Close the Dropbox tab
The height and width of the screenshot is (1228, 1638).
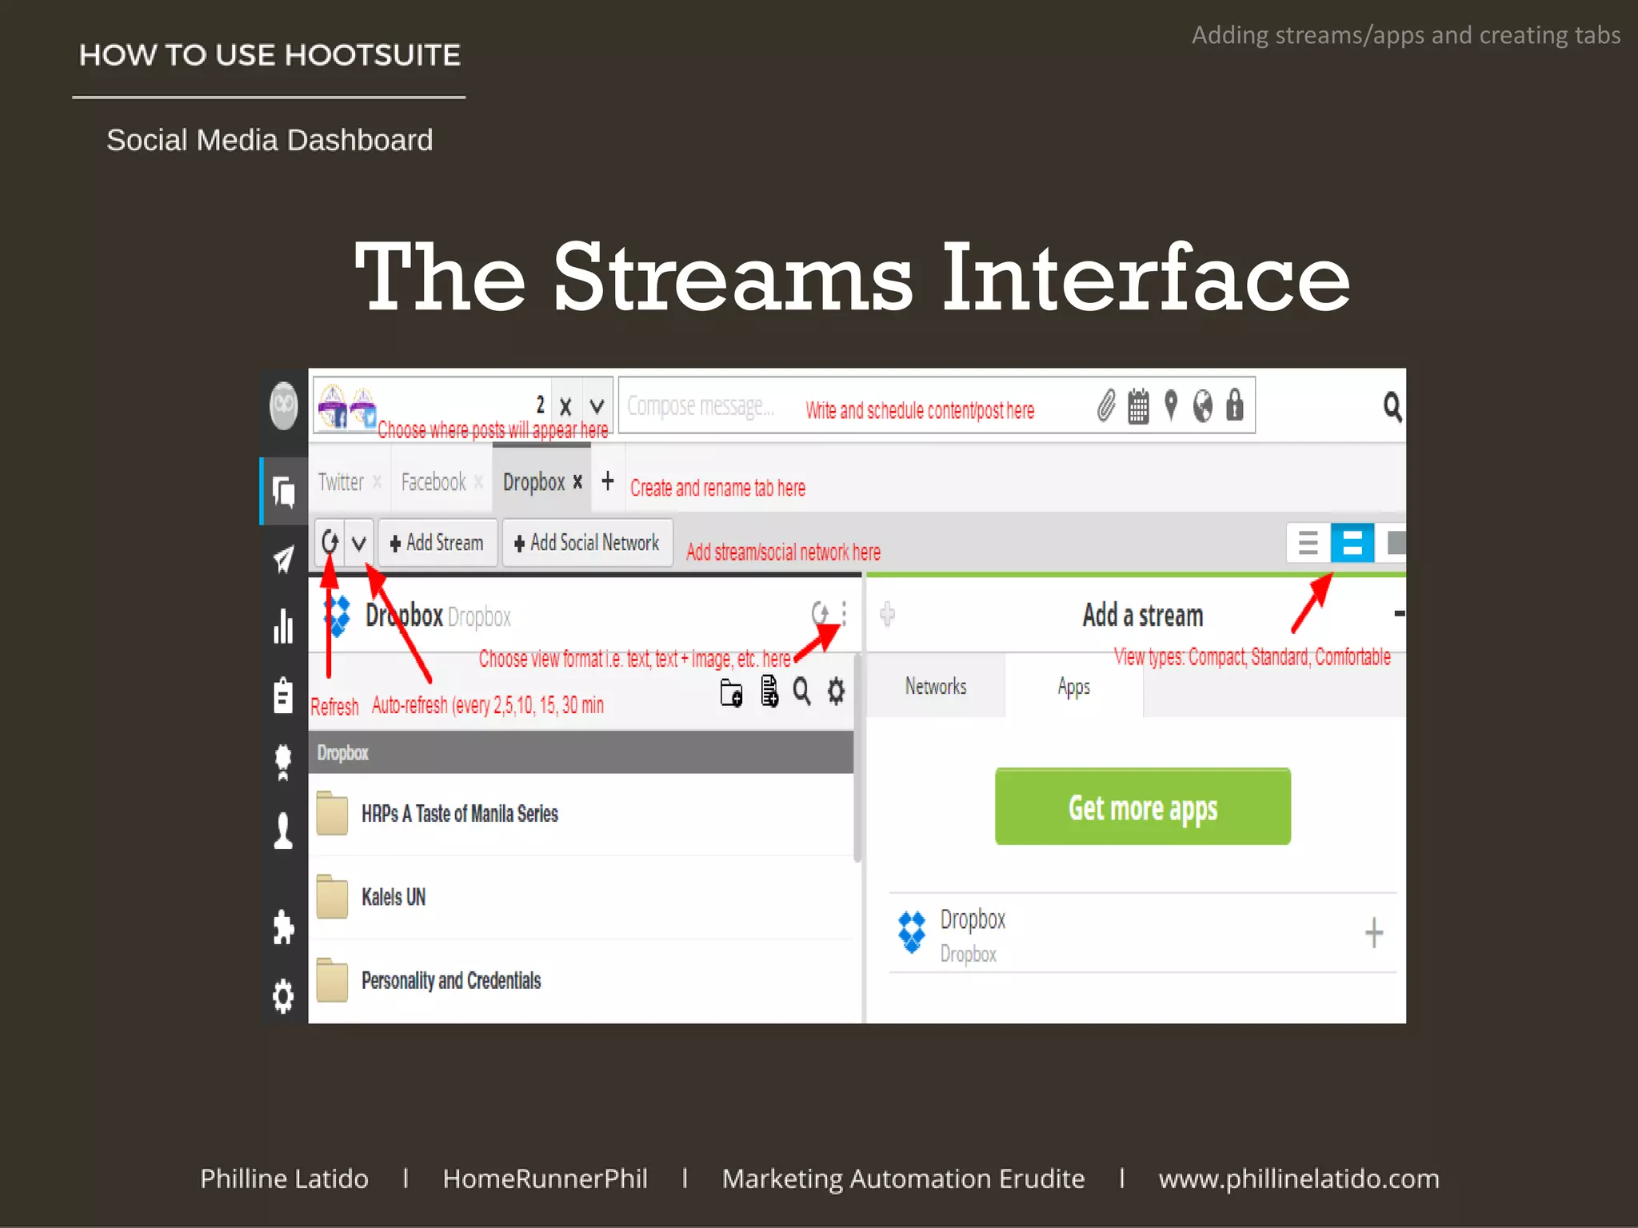[x=577, y=481]
